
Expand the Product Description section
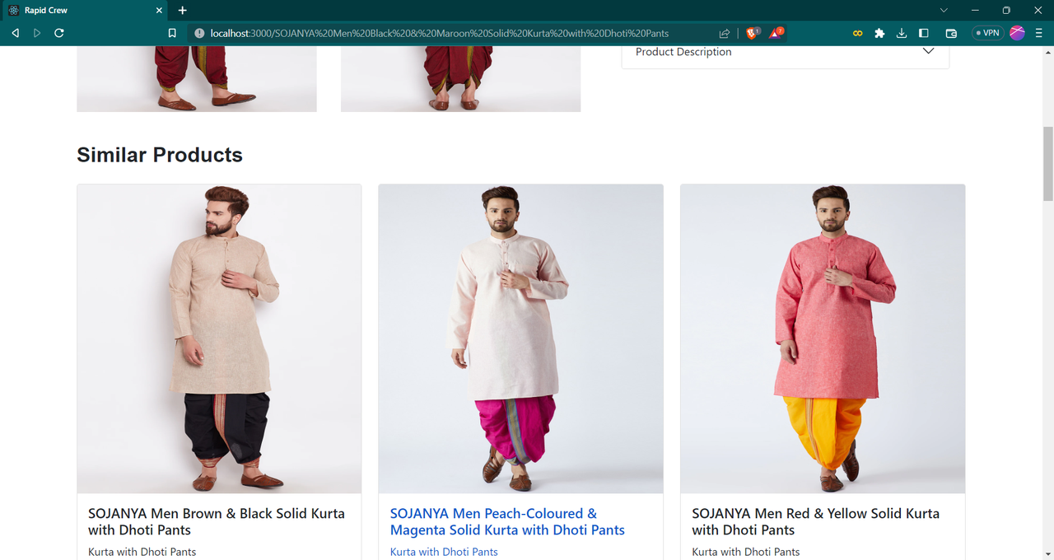coord(785,52)
